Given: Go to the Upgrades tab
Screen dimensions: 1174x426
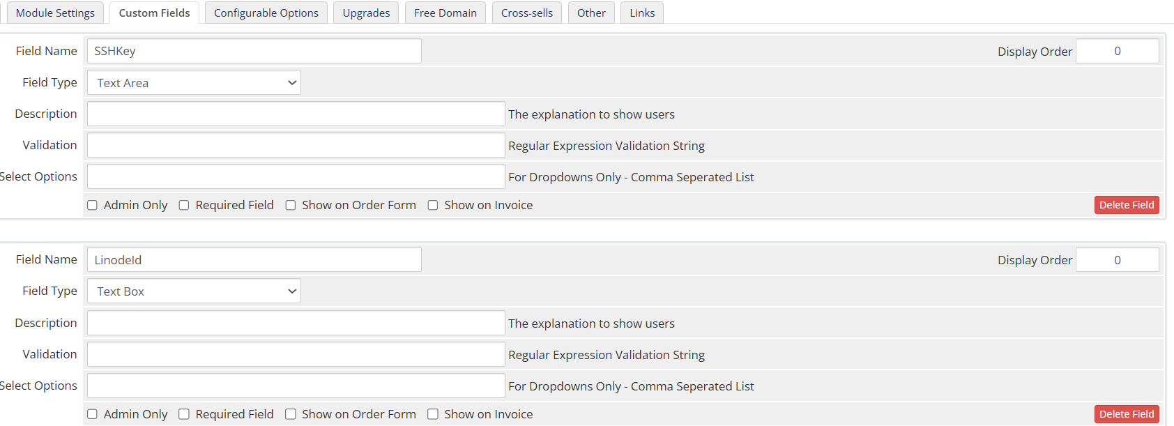Looking at the screenshot, I should pyautogui.click(x=366, y=13).
